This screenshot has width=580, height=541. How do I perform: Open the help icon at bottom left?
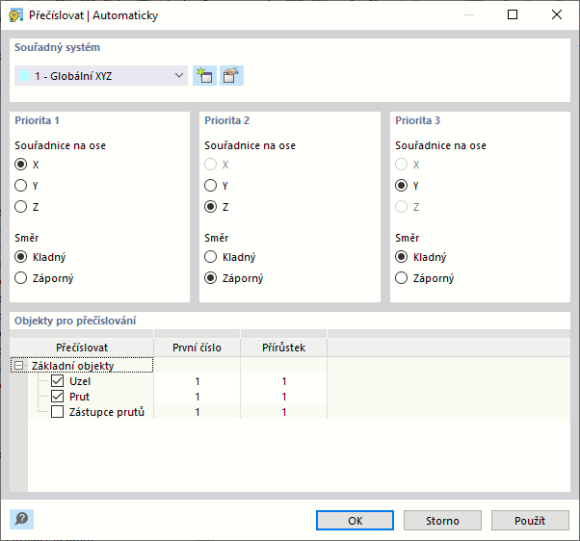point(21,519)
